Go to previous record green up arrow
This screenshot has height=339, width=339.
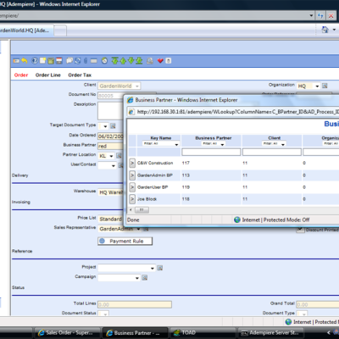(x=123, y=60)
